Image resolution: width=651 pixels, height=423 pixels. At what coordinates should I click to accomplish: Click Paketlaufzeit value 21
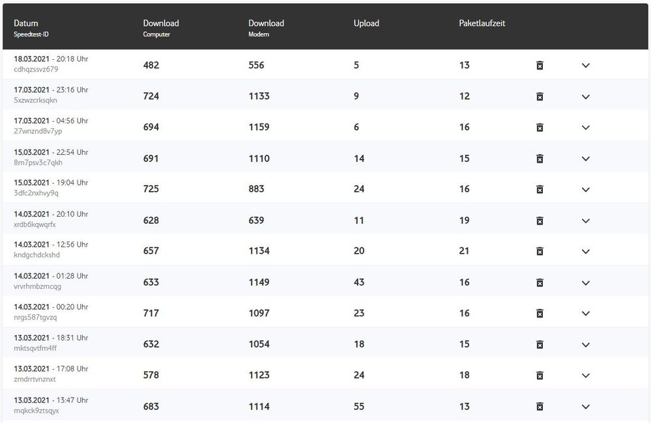[464, 251]
